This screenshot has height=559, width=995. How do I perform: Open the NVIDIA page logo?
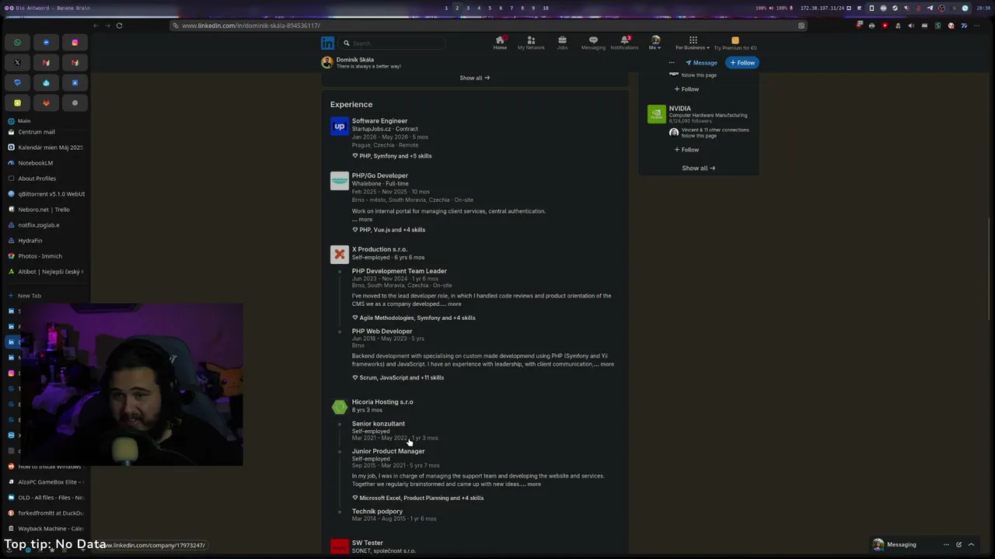point(657,114)
